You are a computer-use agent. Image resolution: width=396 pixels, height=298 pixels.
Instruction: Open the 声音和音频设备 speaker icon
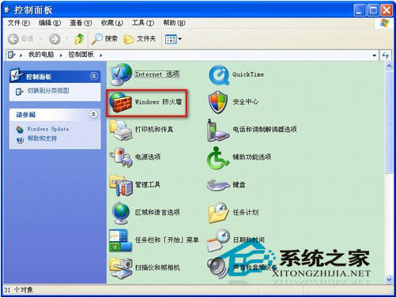(x=217, y=268)
